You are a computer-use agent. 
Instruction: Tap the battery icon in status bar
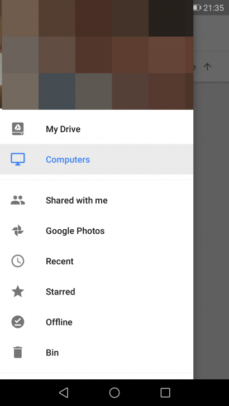tap(197, 8)
